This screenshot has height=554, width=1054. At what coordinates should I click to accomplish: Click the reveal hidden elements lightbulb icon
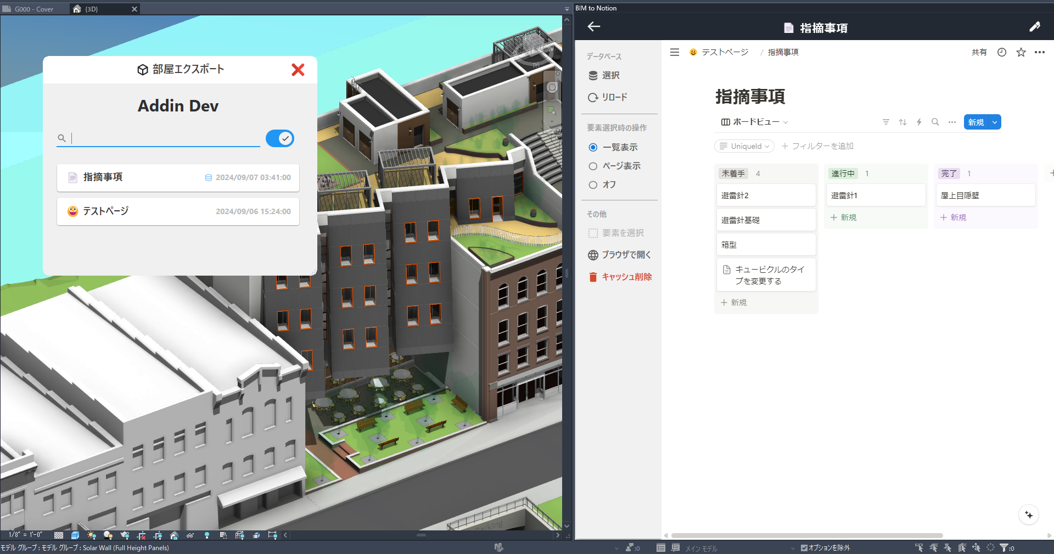click(x=207, y=535)
